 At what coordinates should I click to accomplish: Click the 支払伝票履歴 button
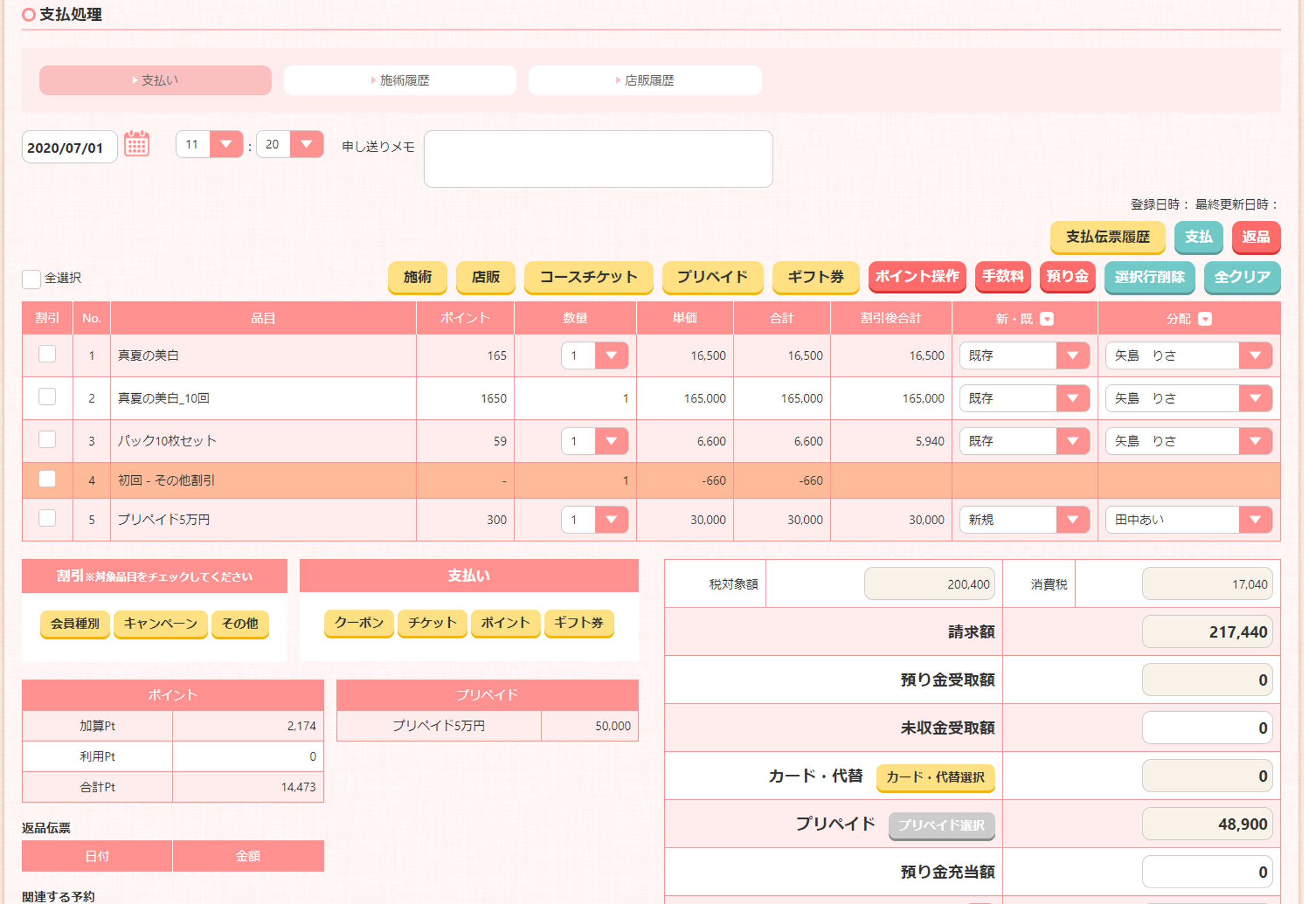tap(1108, 237)
